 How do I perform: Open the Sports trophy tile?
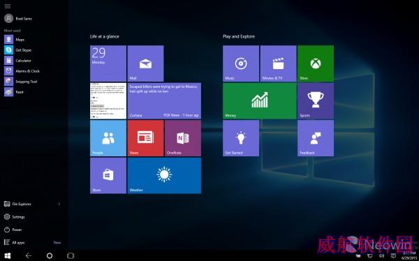click(316, 100)
